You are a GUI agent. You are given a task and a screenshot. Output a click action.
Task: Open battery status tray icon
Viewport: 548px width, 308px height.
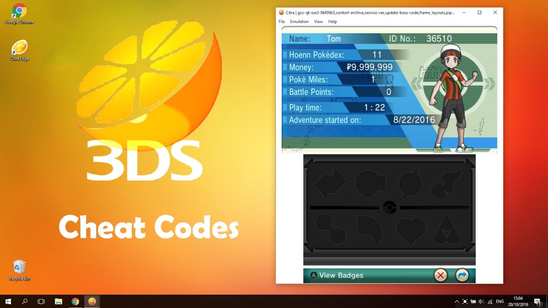473,302
